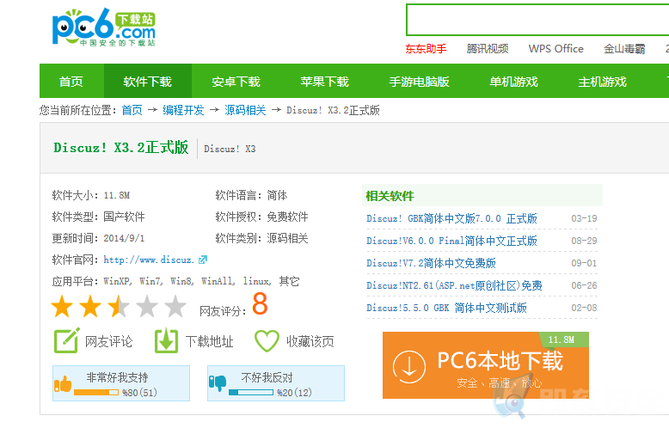Screen dimensions: 669x428
Task: Click the fifth grey rating star
Action: click(x=175, y=306)
